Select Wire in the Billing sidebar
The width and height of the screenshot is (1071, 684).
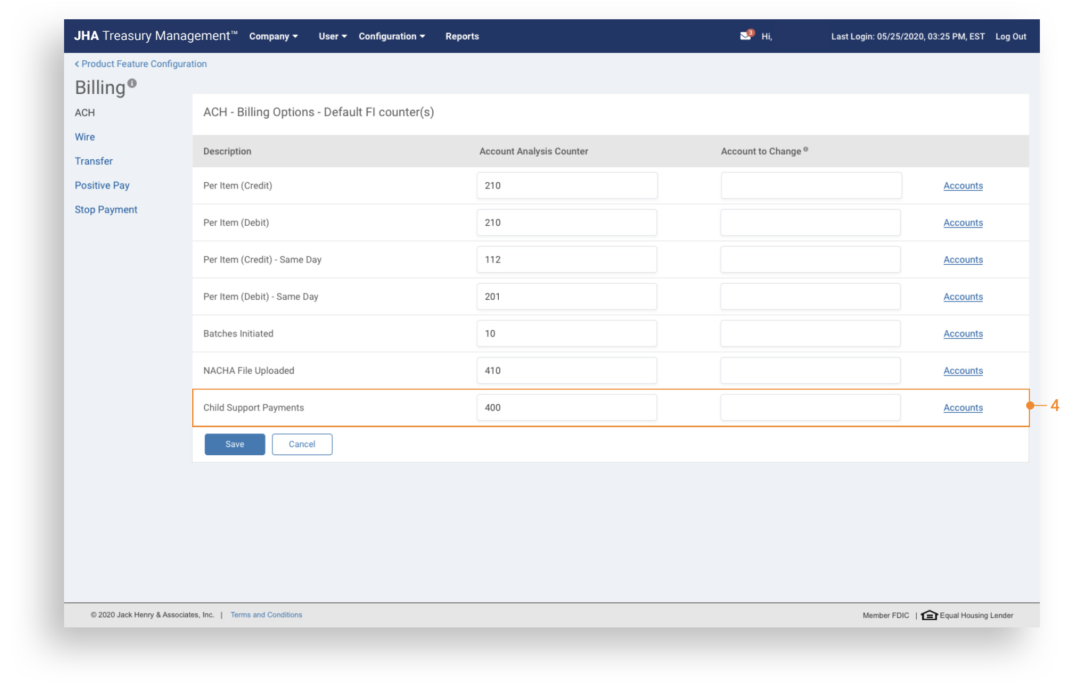tap(85, 137)
